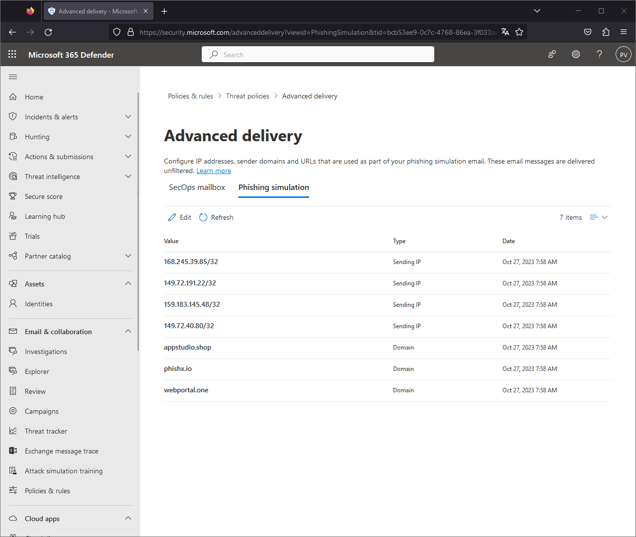Open Defender settings gear icon
The height and width of the screenshot is (537, 636).
tap(576, 54)
